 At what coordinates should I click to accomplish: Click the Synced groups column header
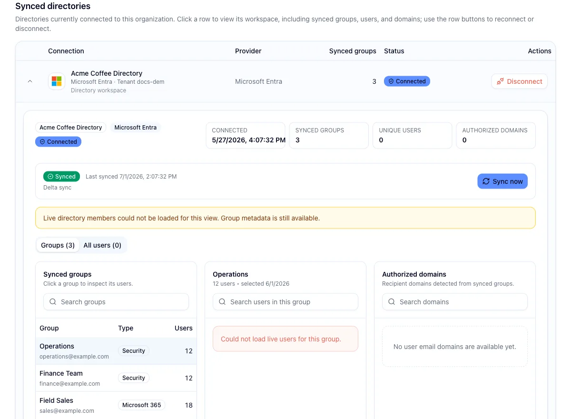pos(353,51)
